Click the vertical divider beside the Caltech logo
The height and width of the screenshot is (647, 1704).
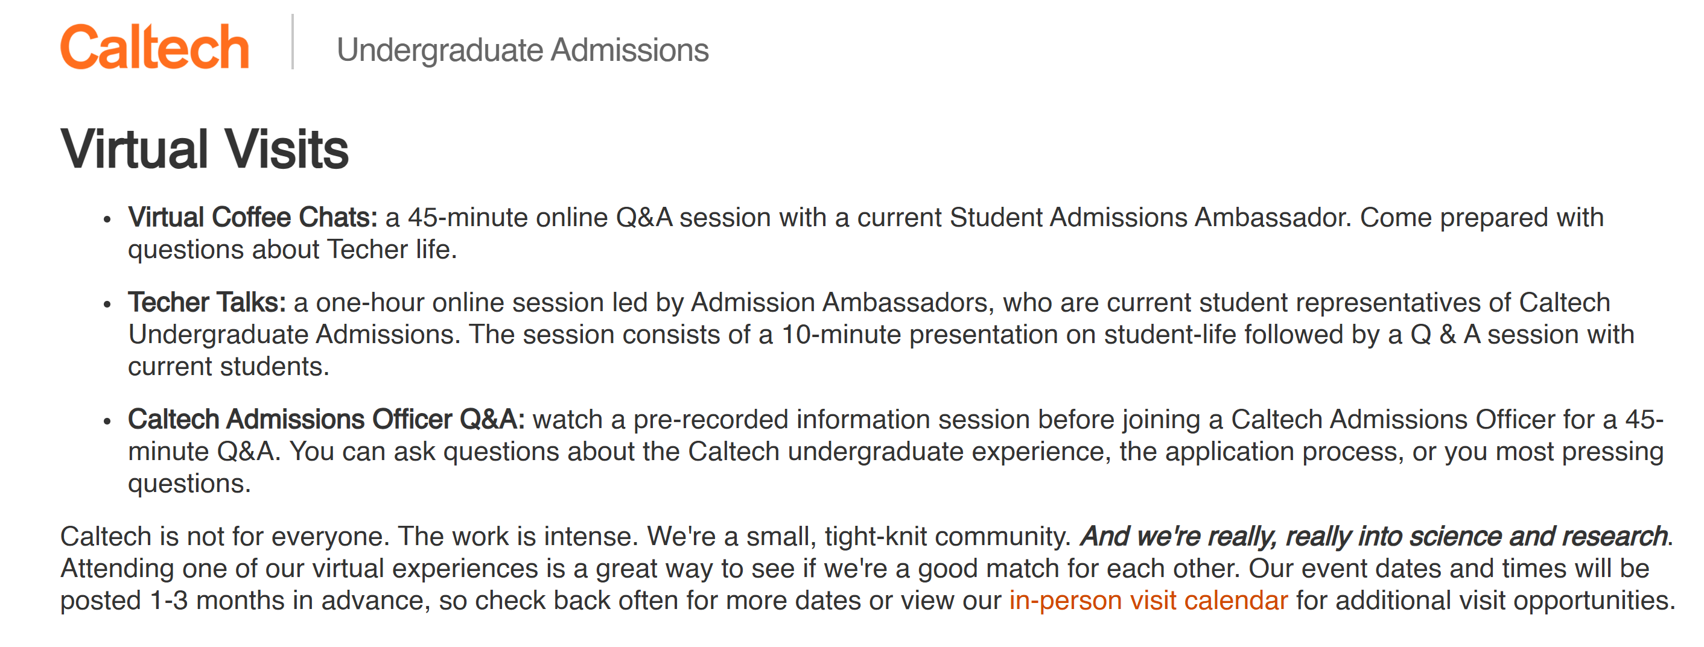point(293,42)
